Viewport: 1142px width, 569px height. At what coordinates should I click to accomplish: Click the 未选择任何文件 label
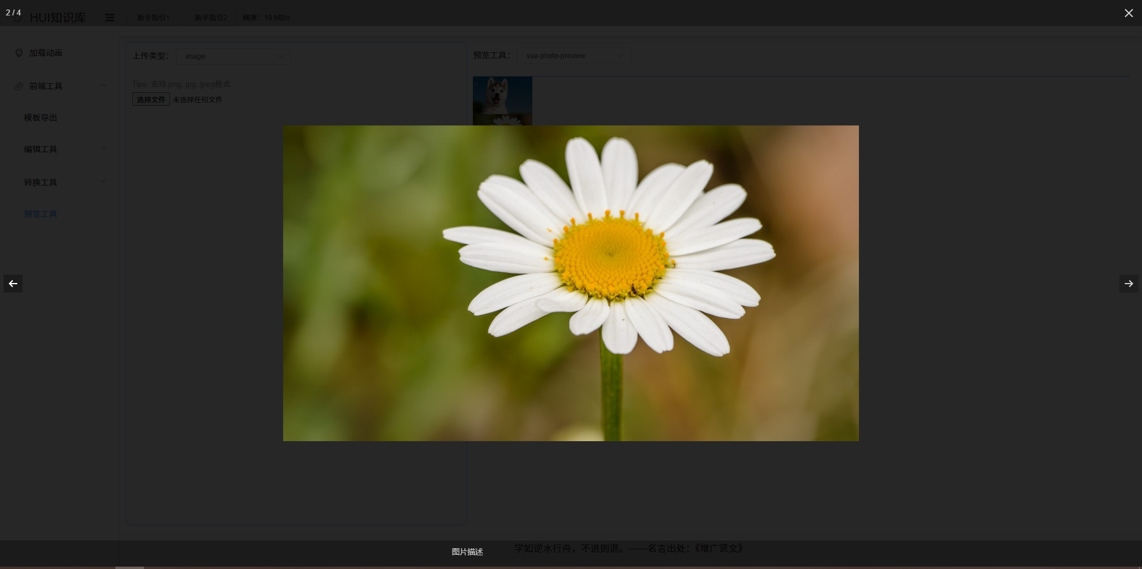pyautogui.click(x=197, y=100)
